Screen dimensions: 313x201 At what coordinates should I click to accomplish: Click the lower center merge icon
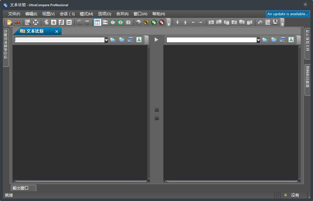[x=156, y=119]
